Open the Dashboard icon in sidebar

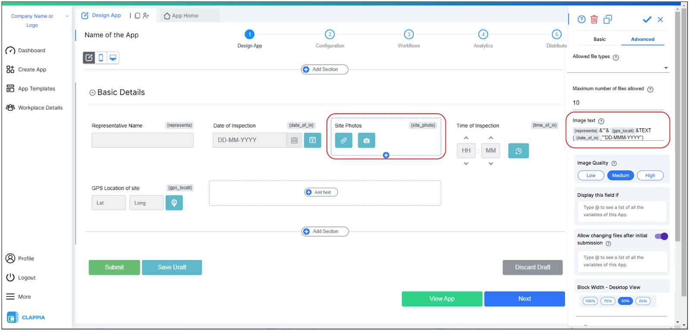coord(10,50)
